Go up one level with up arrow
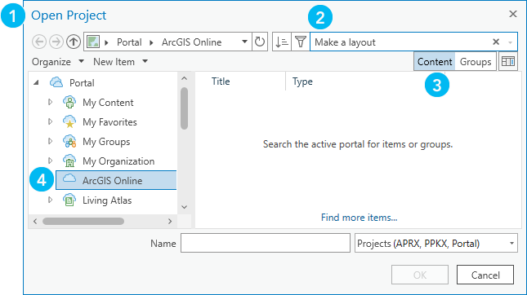This screenshot has width=527, height=295. coord(74,42)
